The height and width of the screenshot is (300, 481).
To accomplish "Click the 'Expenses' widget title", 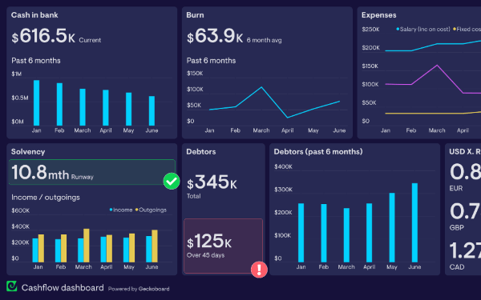I will pyautogui.click(x=379, y=15).
